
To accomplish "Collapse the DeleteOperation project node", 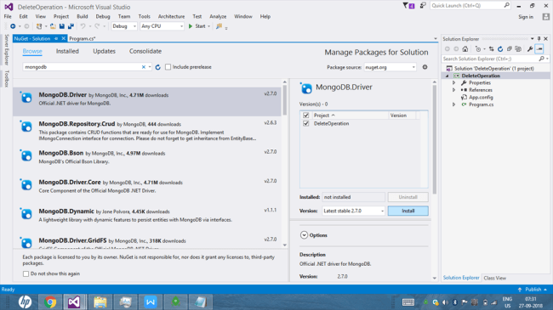I will (x=448, y=76).
